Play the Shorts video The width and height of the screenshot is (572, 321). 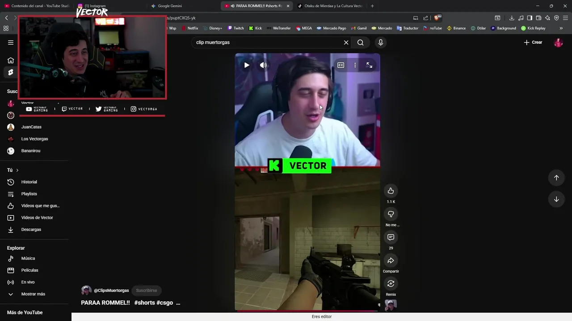[x=247, y=65]
